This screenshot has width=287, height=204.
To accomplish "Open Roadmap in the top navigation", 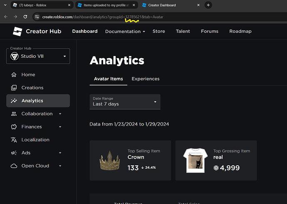I will point(240,31).
